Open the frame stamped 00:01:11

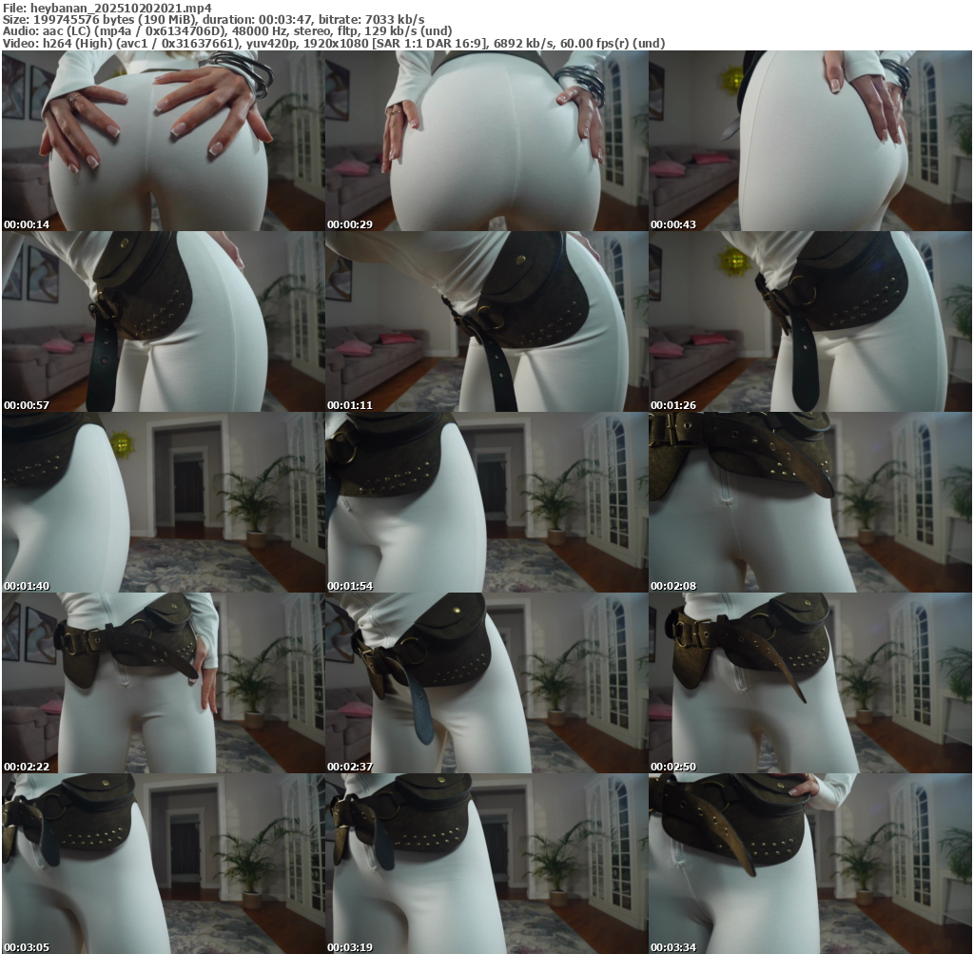tap(486, 321)
